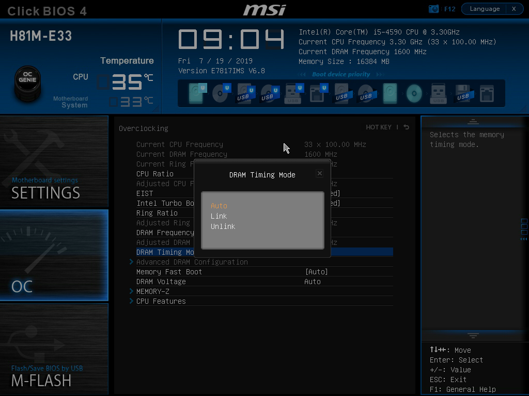Select the UEFI CD/DVD boot device
529x396 pixels.
pyautogui.click(x=222, y=93)
